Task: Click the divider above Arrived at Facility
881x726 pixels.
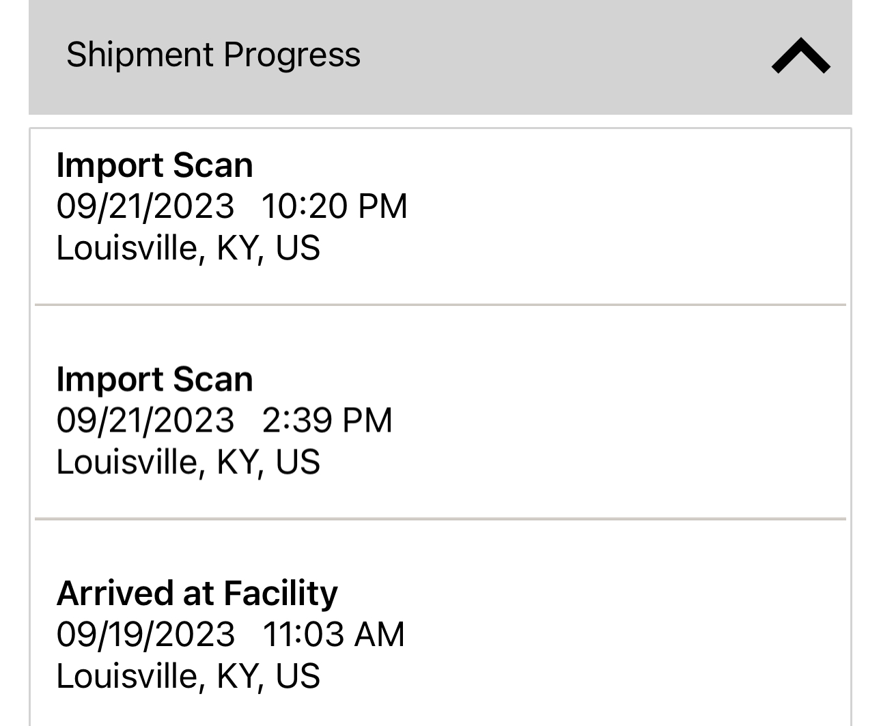Action: (x=440, y=518)
